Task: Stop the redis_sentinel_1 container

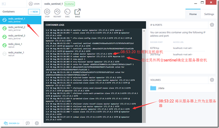Action: coord(47,13)
